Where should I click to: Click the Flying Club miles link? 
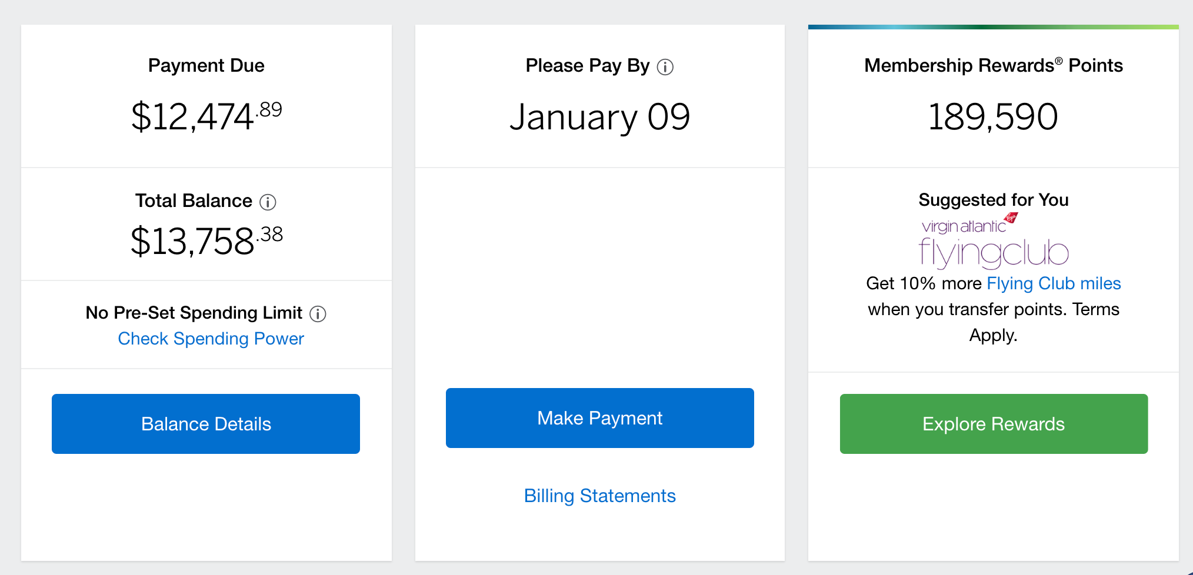(1053, 283)
